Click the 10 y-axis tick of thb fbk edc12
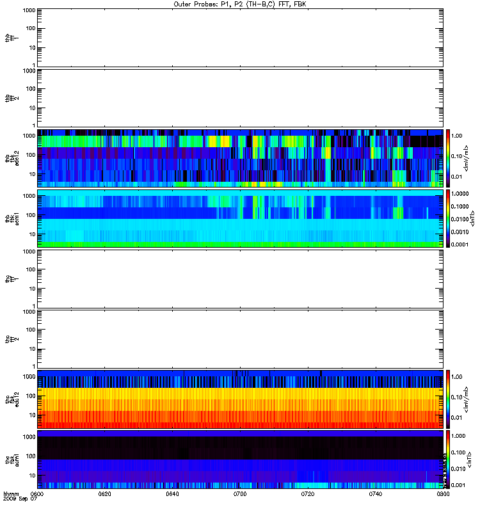The image size is (480, 512). pos(33,174)
